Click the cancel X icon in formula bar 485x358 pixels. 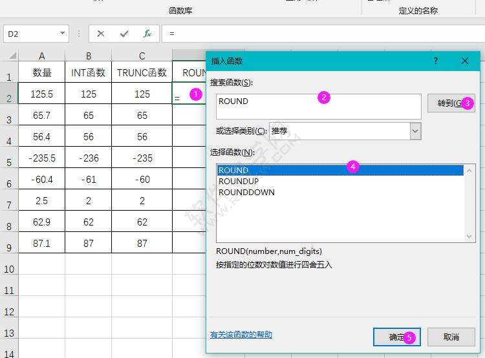[x=100, y=34]
